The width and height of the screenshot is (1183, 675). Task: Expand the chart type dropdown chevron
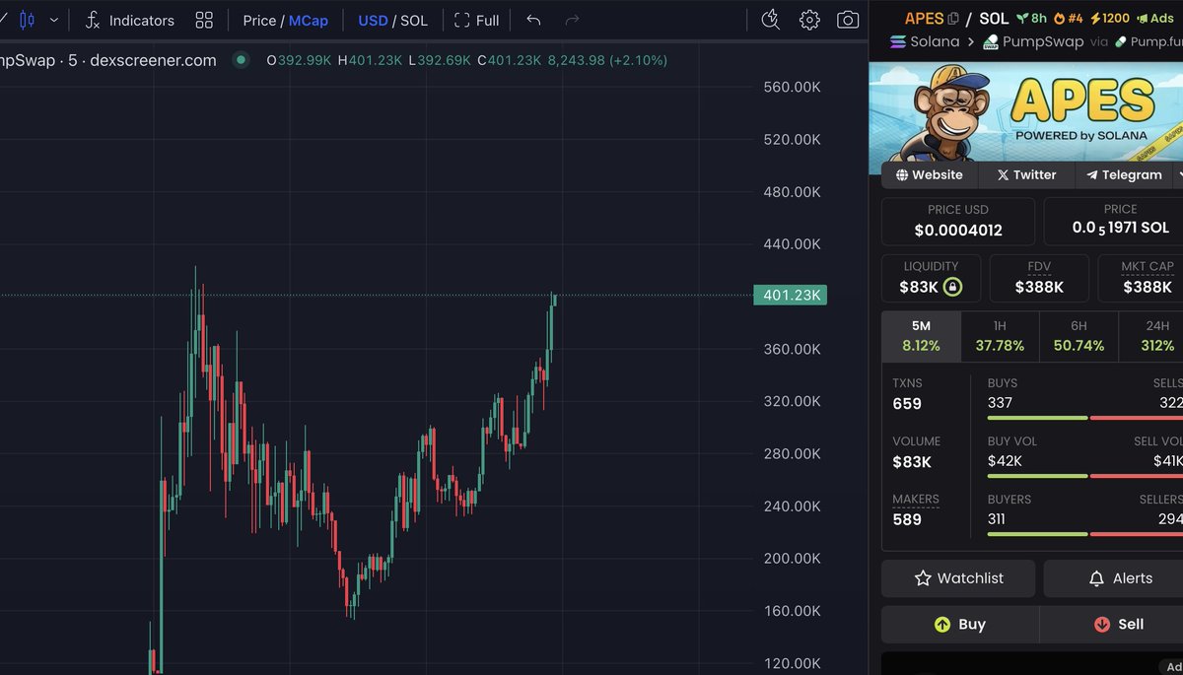coord(53,20)
